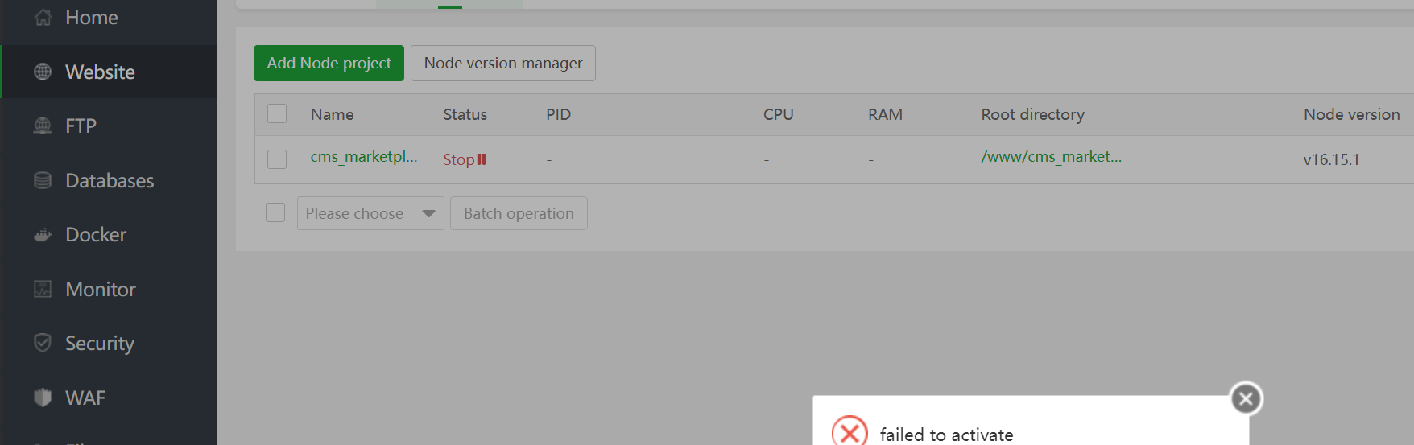The height and width of the screenshot is (445, 1414).
Task: Click the Security shield icon
Action: pos(43,343)
